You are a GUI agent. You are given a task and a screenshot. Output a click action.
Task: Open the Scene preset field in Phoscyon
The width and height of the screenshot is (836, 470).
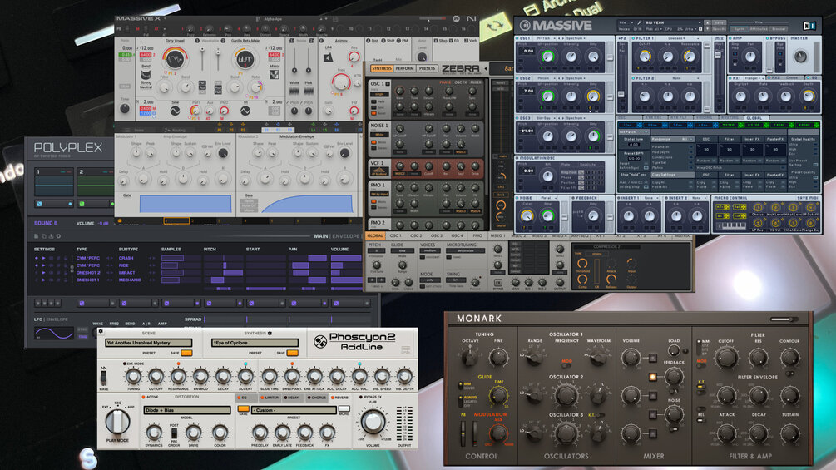[149, 343]
